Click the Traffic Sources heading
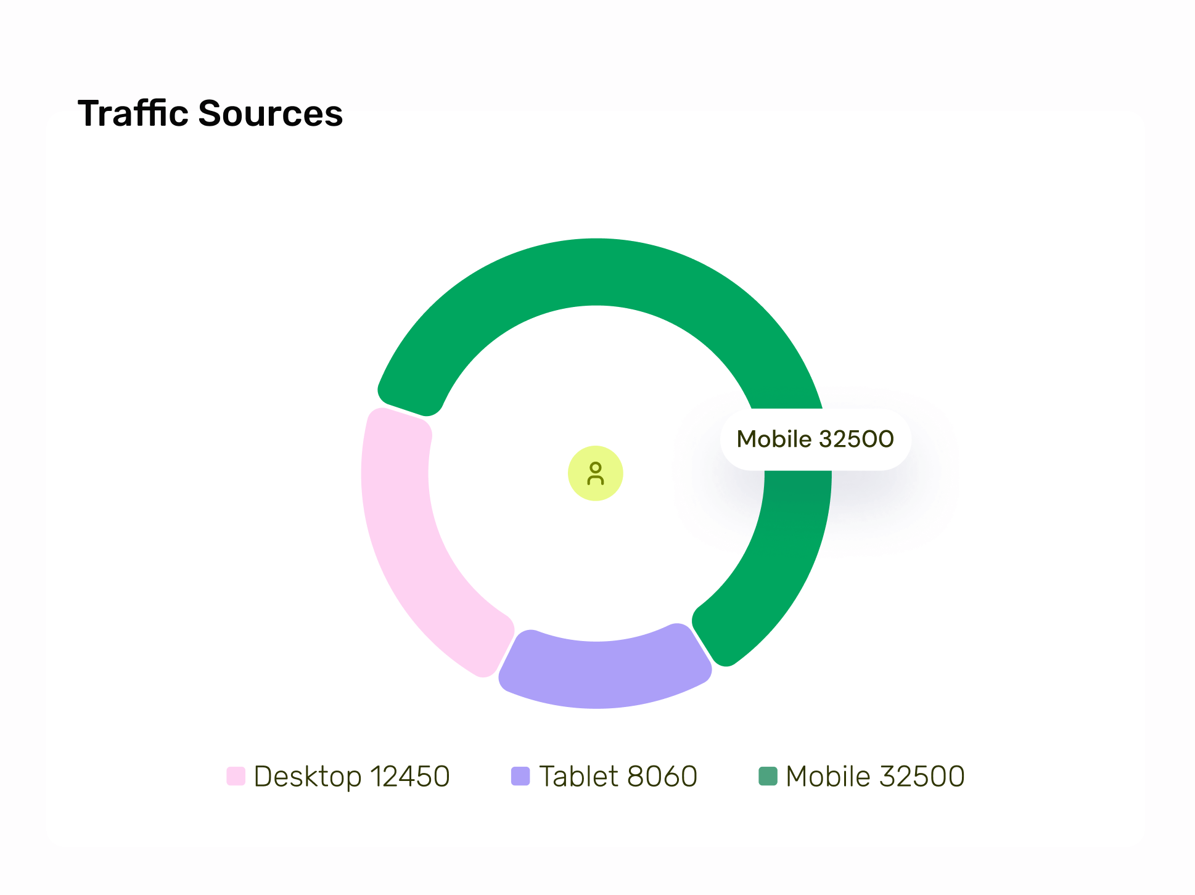1195x895 pixels. 210,113
